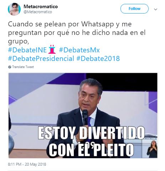Screen dimensions: 165x171
Task: Select the #DebatePresidencial hashtag
Action: click(x=41, y=58)
